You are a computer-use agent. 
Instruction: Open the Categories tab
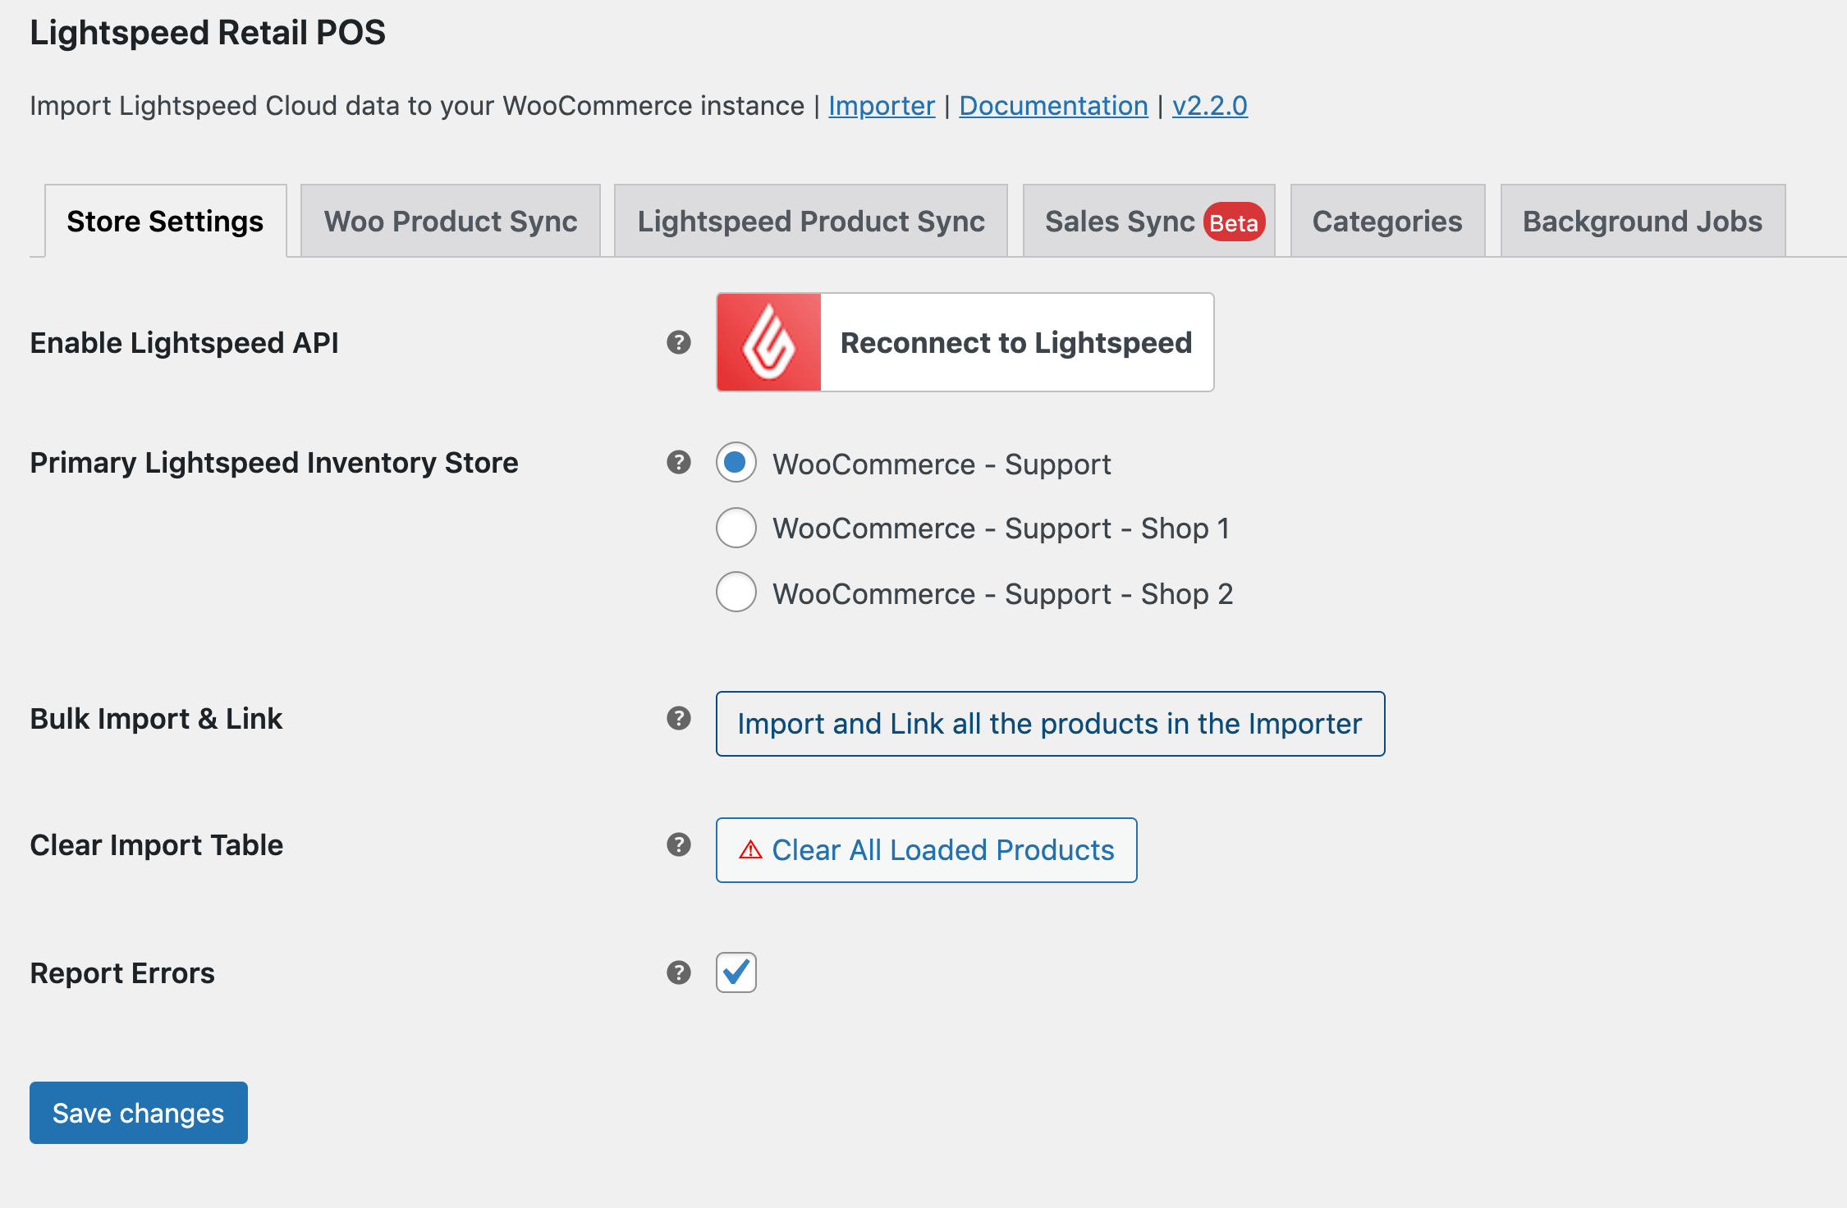pyautogui.click(x=1388, y=221)
